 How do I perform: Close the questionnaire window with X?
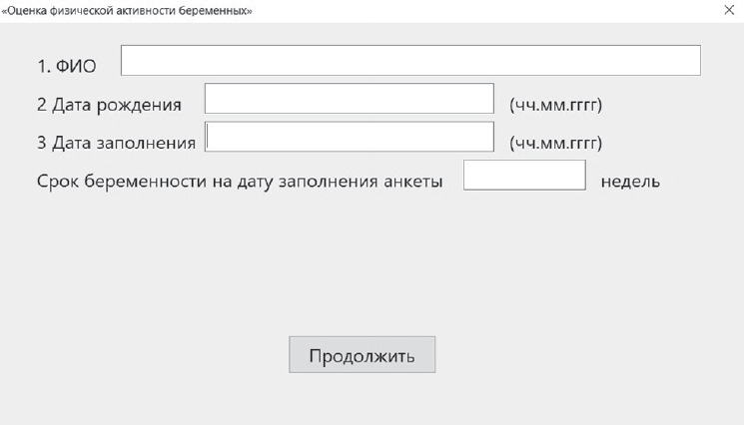coord(728,9)
